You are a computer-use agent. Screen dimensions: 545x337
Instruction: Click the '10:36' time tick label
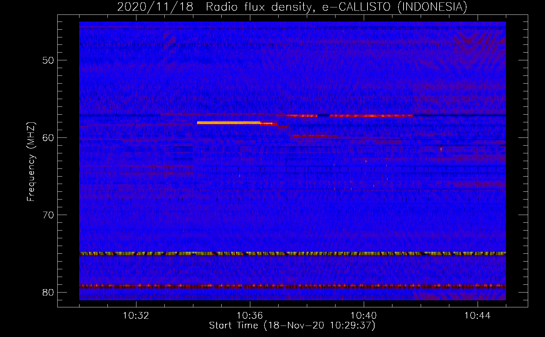pos(250,316)
